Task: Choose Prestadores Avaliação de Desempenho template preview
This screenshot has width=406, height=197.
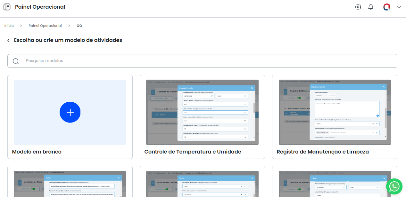Action: click(x=202, y=184)
